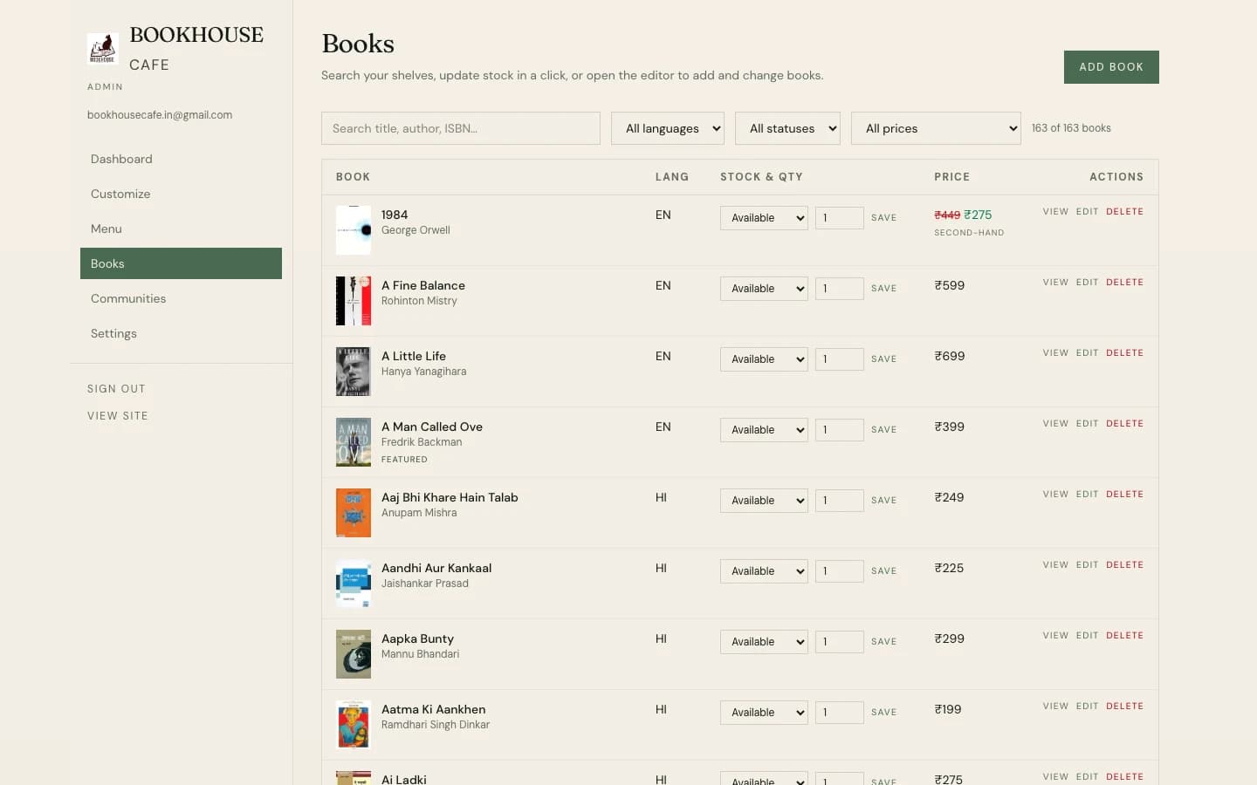Open Settings in the sidebar
The image size is (1257, 785).
pyautogui.click(x=181, y=333)
